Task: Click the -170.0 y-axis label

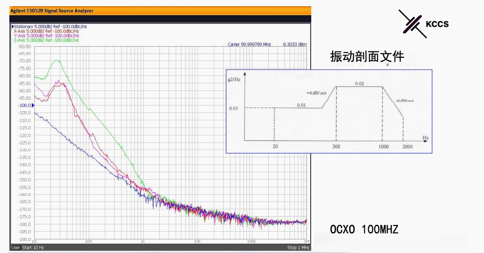Action: [25, 209]
